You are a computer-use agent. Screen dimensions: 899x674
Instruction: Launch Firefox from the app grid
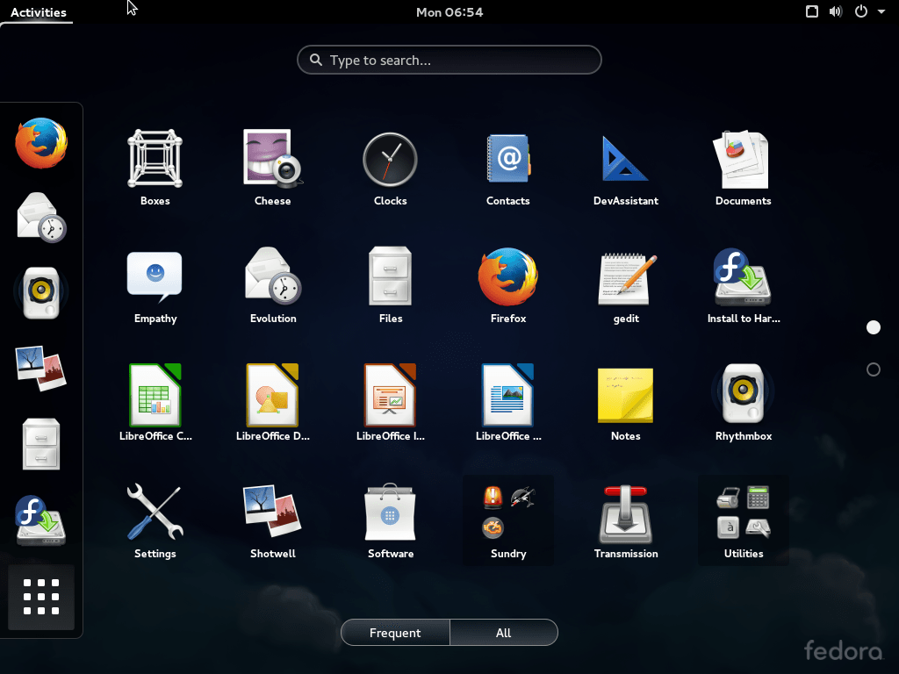click(508, 285)
